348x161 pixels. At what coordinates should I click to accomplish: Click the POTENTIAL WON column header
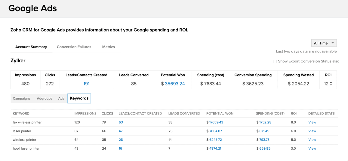coord(220,113)
